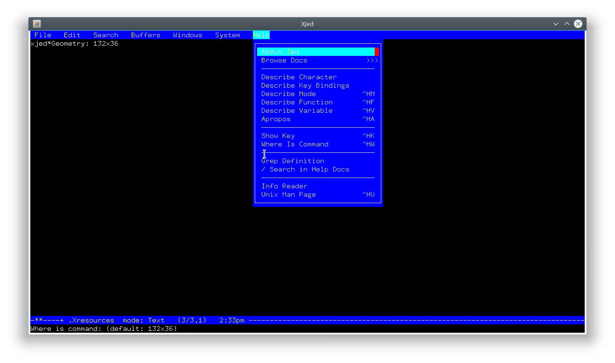Open the Buffers menu
The image size is (615, 363).
[146, 34]
